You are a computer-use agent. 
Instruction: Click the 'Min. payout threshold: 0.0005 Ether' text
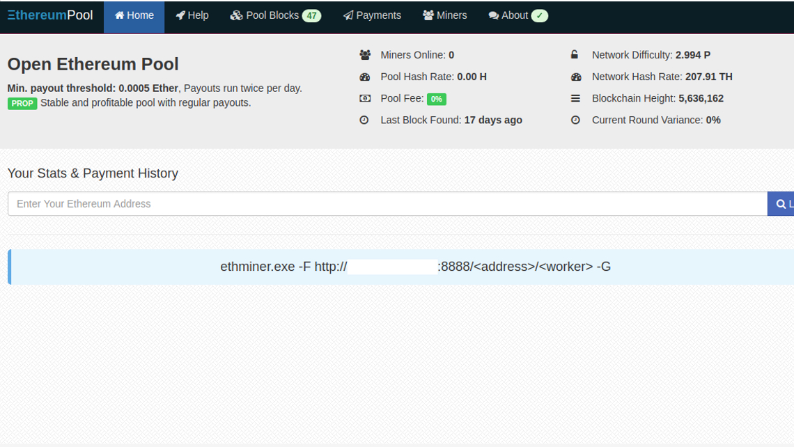93,88
